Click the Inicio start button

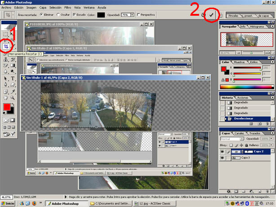click(x=8, y=203)
